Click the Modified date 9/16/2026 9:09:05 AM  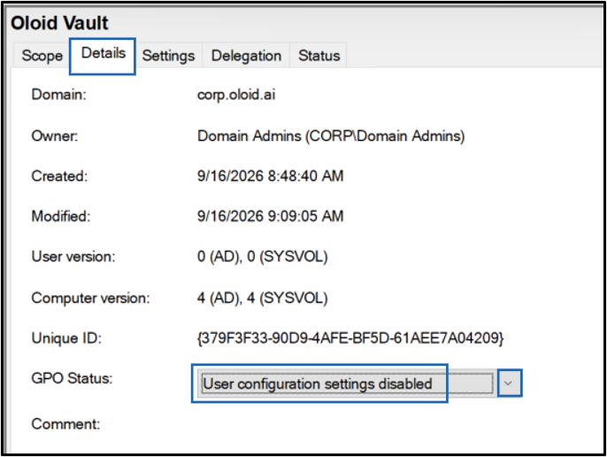(x=270, y=216)
